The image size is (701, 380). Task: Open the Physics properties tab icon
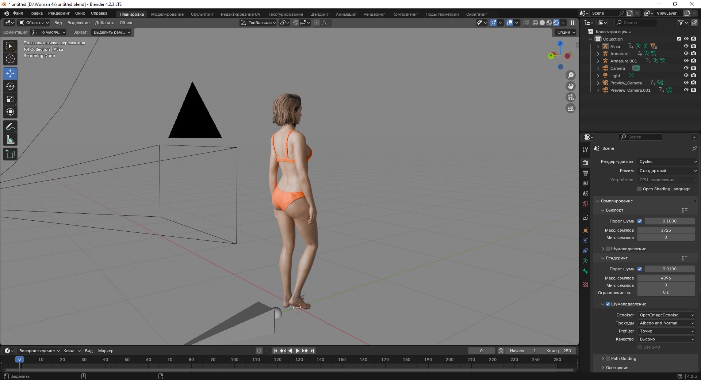coord(585,240)
